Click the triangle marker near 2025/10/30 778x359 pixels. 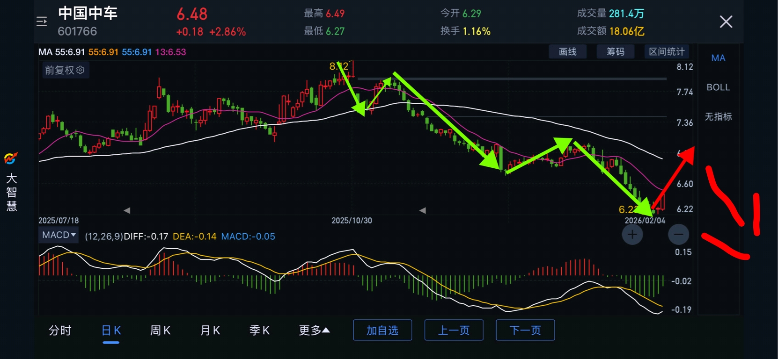(422, 210)
